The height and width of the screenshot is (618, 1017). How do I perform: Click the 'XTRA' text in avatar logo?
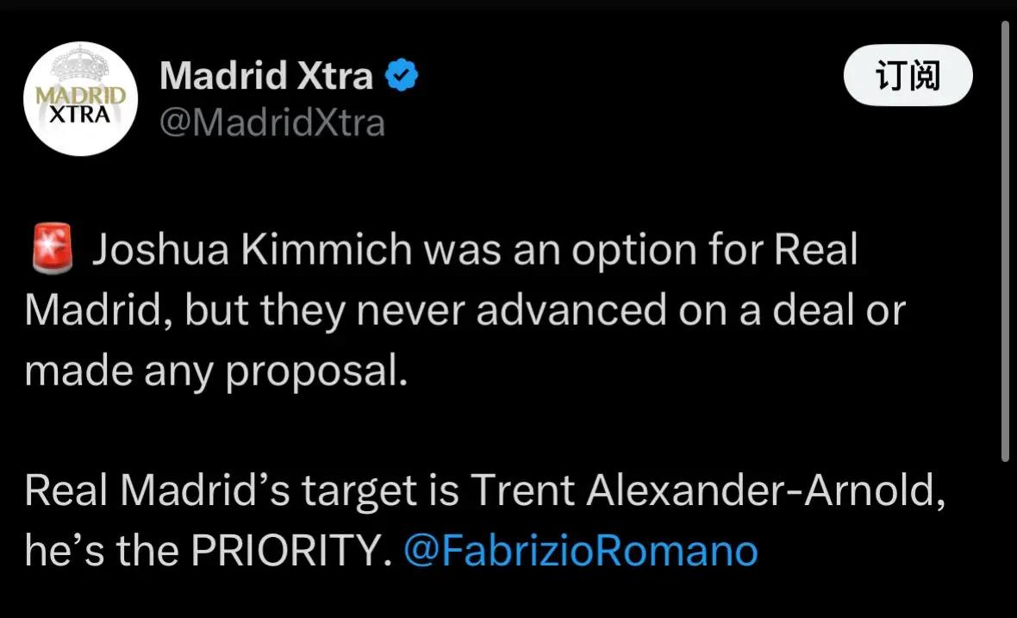(x=80, y=115)
